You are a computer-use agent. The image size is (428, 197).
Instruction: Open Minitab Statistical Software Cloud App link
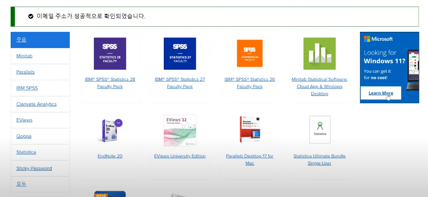point(319,86)
